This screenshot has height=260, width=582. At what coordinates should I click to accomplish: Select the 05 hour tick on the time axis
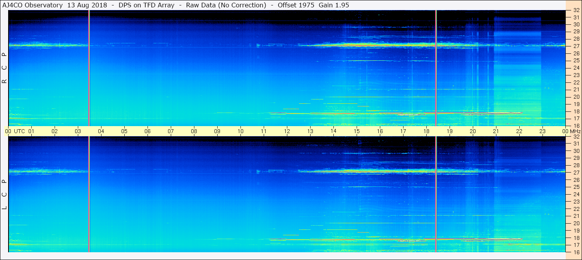coord(124,131)
